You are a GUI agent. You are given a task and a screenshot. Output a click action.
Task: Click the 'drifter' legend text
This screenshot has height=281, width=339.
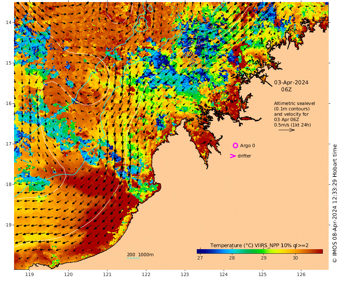click(x=244, y=156)
